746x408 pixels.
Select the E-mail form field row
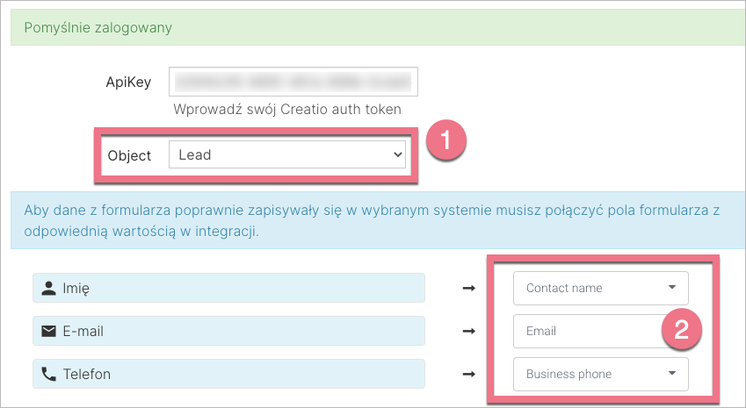(228, 331)
